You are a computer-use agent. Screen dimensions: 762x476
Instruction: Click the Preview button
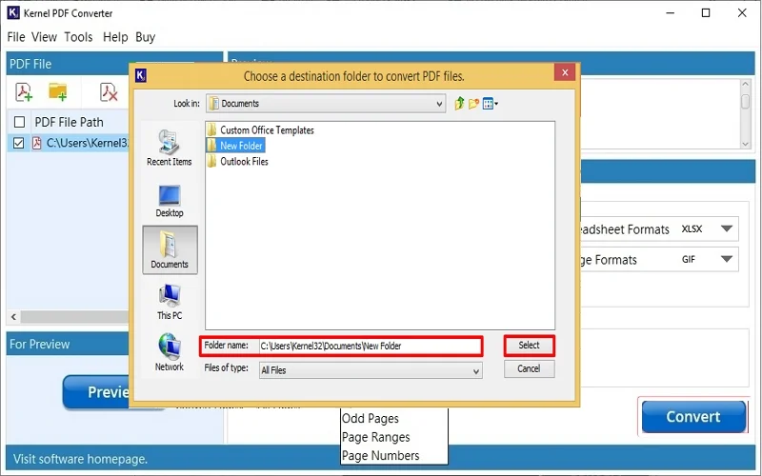click(97, 391)
